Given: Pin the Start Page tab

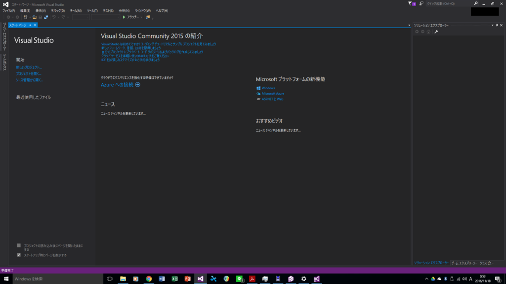Looking at the screenshot, I should click(30, 25).
